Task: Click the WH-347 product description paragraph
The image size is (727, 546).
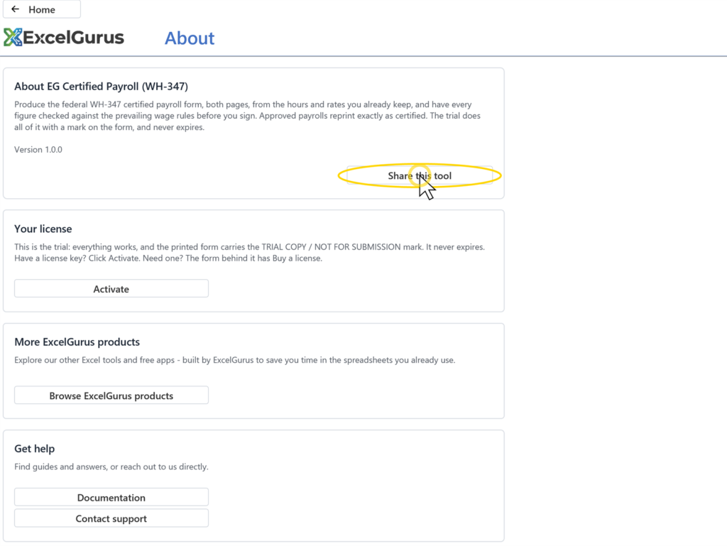Action: (x=247, y=116)
